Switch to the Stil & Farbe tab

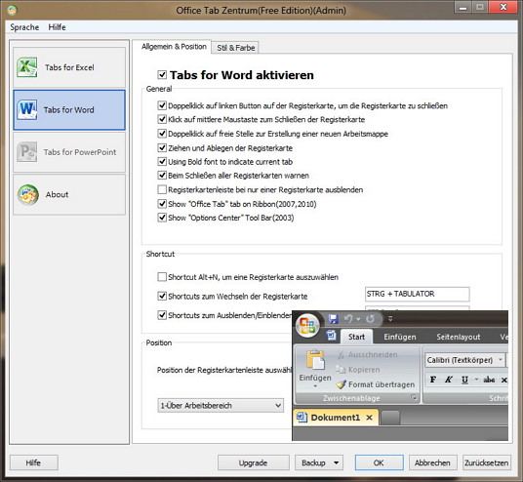click(x=236, y=48)
